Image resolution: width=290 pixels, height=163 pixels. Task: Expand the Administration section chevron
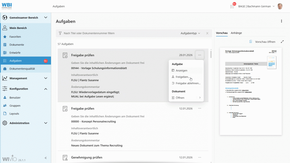(46, 123)
